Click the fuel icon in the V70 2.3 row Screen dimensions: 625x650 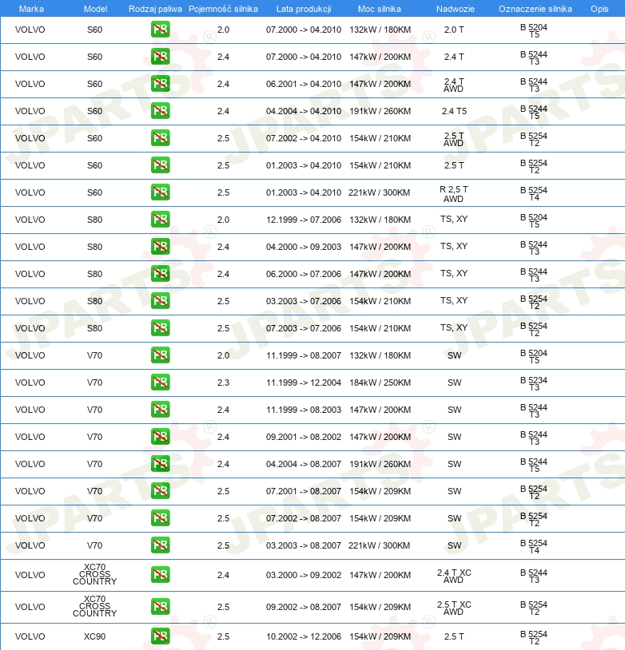point(160,382)
